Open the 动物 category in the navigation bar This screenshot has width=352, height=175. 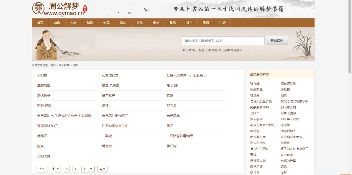coord(57,23)
